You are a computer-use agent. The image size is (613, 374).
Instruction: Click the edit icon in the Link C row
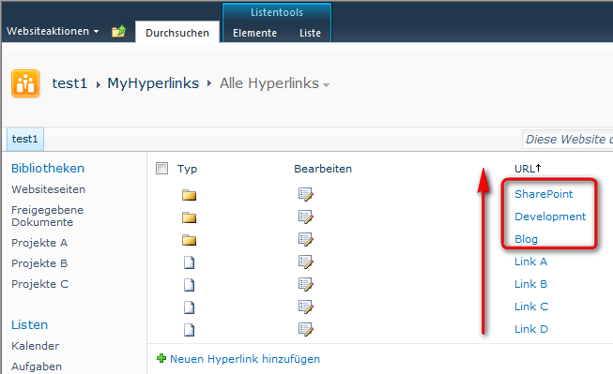pos(306,307)
